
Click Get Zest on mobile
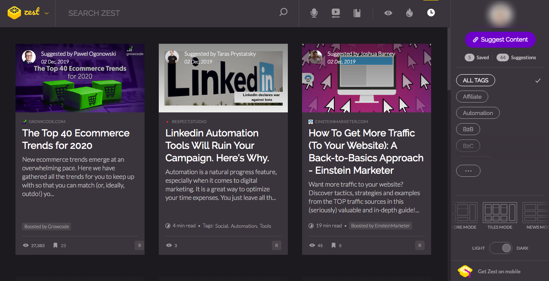pyautogui.click(x=499, y=271)
